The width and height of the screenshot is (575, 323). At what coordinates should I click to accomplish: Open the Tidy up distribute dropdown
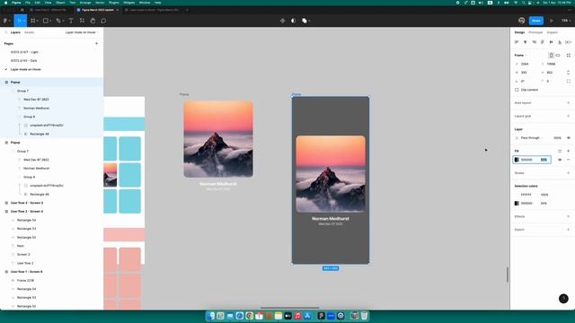[568, 42]
